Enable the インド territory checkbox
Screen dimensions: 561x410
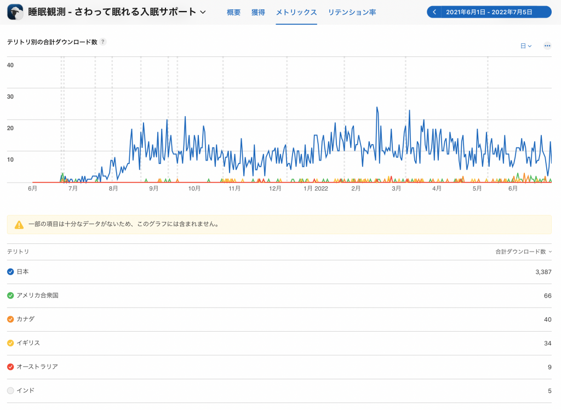pos(10,390)
